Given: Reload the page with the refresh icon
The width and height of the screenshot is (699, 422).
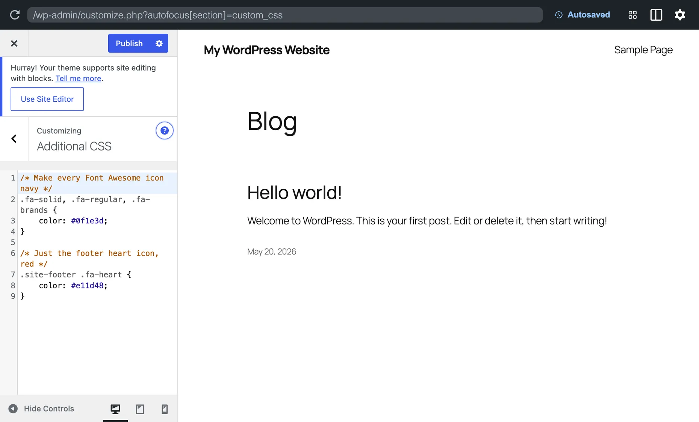Looking at the screenshot, I should [x=15, y=15].
